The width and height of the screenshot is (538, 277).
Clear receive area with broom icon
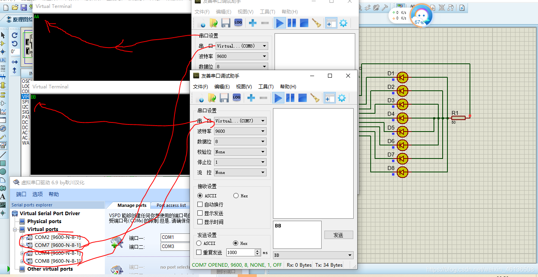coord(315,97)
